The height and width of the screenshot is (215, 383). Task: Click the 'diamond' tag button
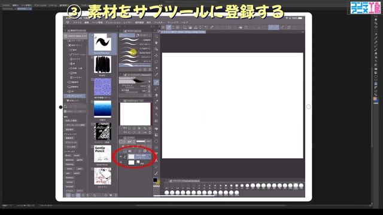pos(69,160)
